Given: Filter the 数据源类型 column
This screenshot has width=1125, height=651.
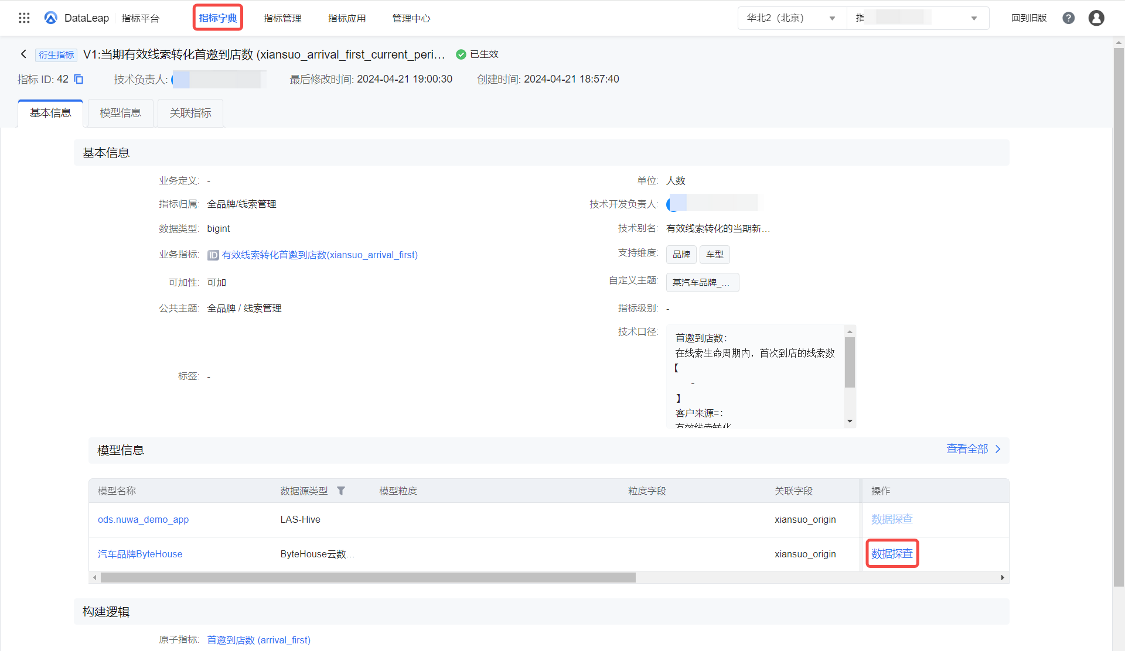Looking at the screenshot, I should point(341,491).
